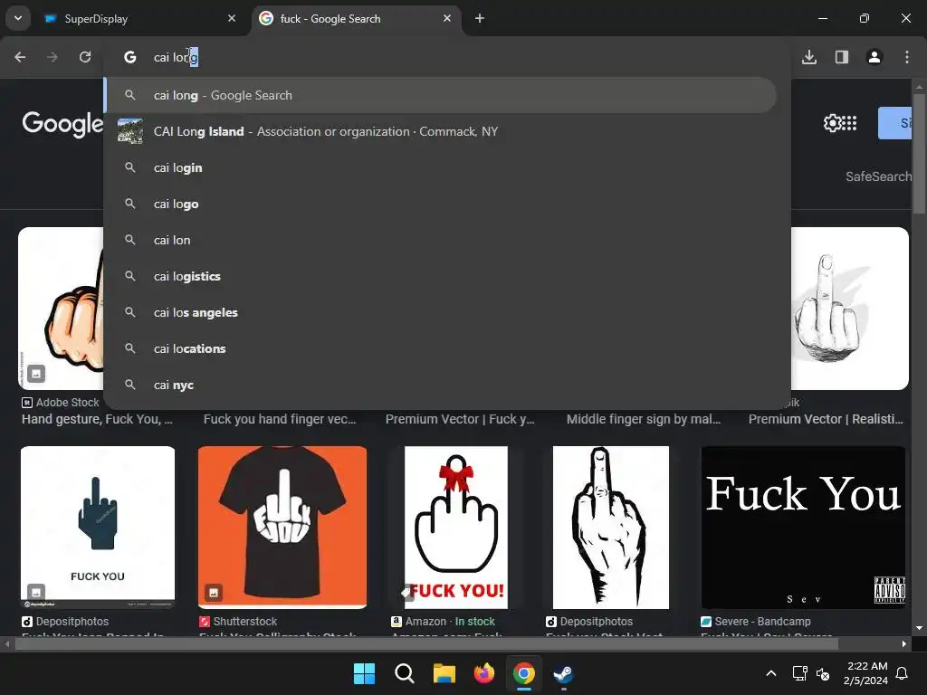The height and width of the screenshot is (695, 927).
Task: Click the Shutterstock source label
Action: tap(238, 621)
